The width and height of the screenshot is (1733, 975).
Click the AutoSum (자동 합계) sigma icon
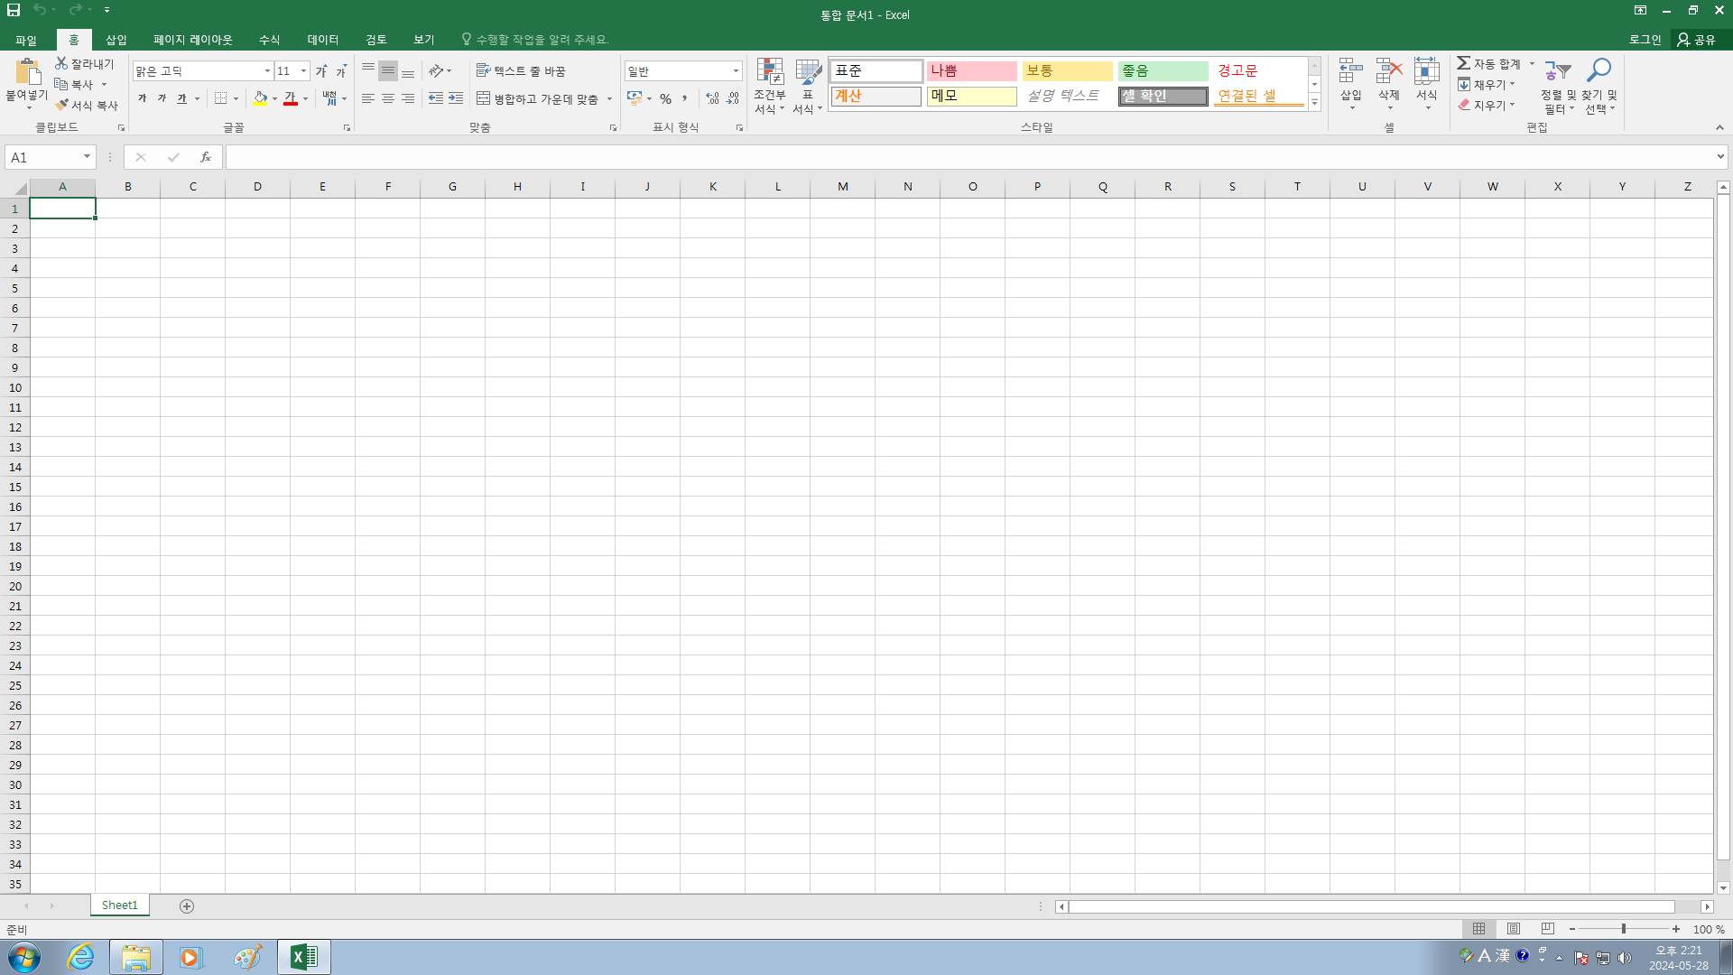click(x=1463, y=63)
